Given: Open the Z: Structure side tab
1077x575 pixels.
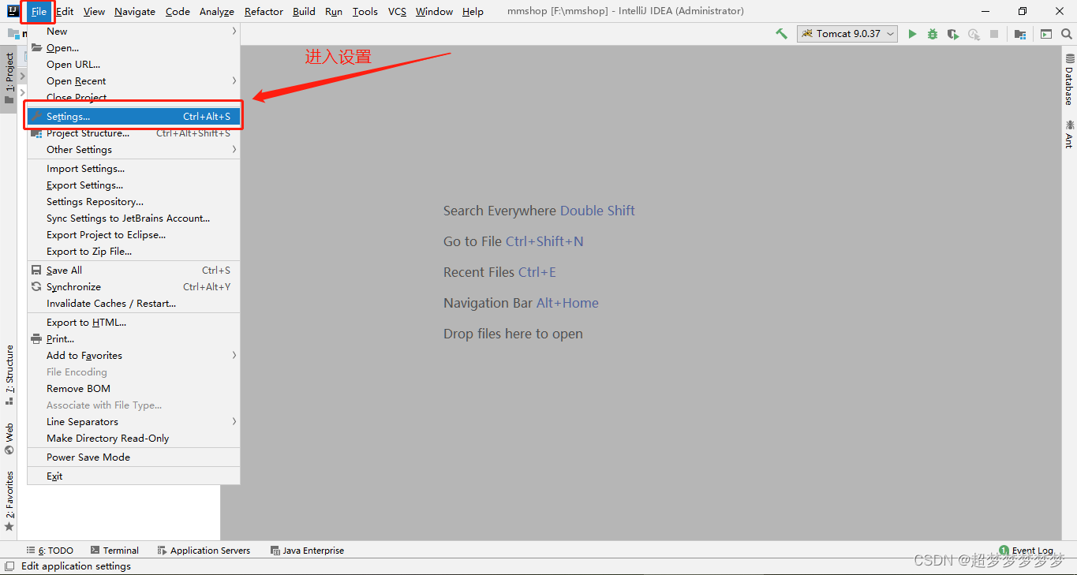Looking at the screenshot, I should [x=9, y=375].
